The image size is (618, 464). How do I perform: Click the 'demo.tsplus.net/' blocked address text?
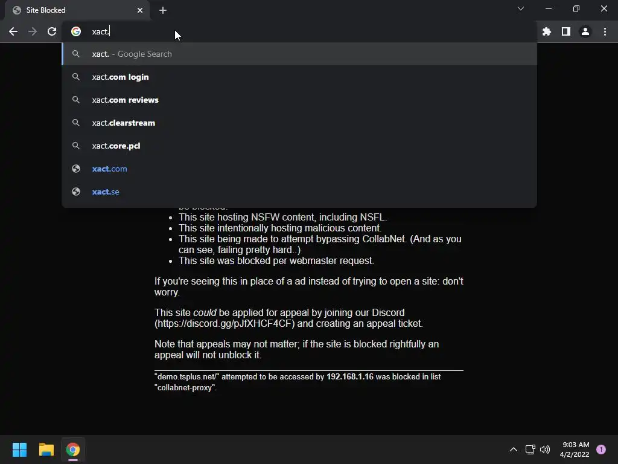[187, 377]
